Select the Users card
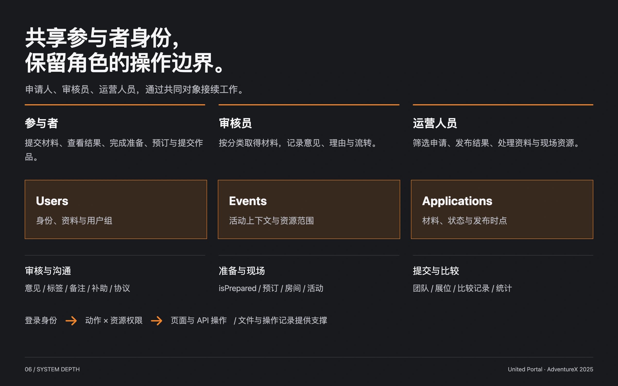The image size is (618, 386). 116,209
